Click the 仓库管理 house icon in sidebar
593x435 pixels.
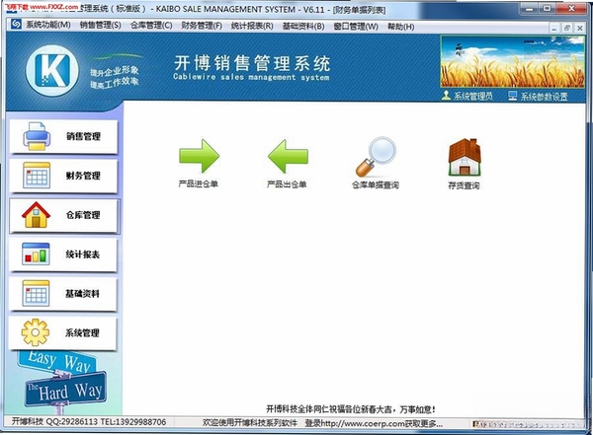36,214
